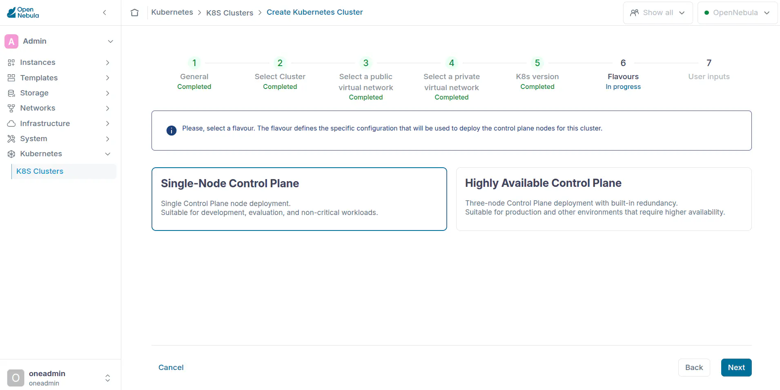Viewport: 780px width, 390px height.
Task: Expand the Instances menu section
Action: [x=108, y=62]
